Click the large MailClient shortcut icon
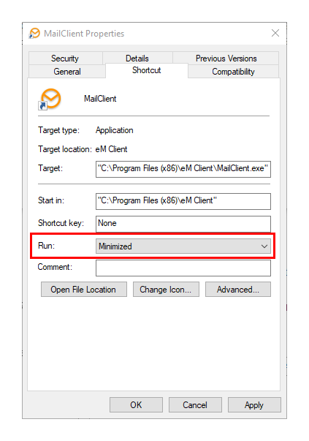Viewport: 309px width, 441px height. pyautogui.click(x=50, y=99)
